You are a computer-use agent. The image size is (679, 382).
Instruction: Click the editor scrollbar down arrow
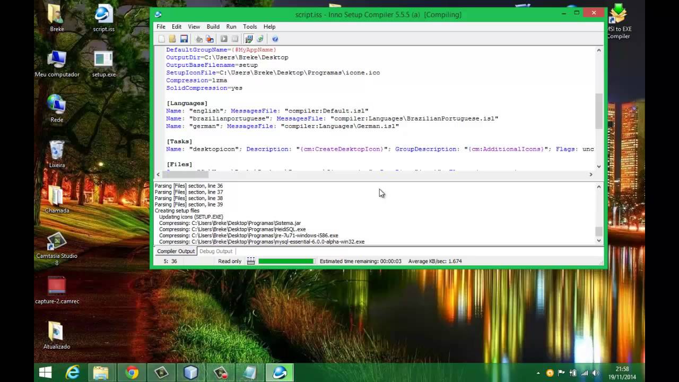[599, 166]
